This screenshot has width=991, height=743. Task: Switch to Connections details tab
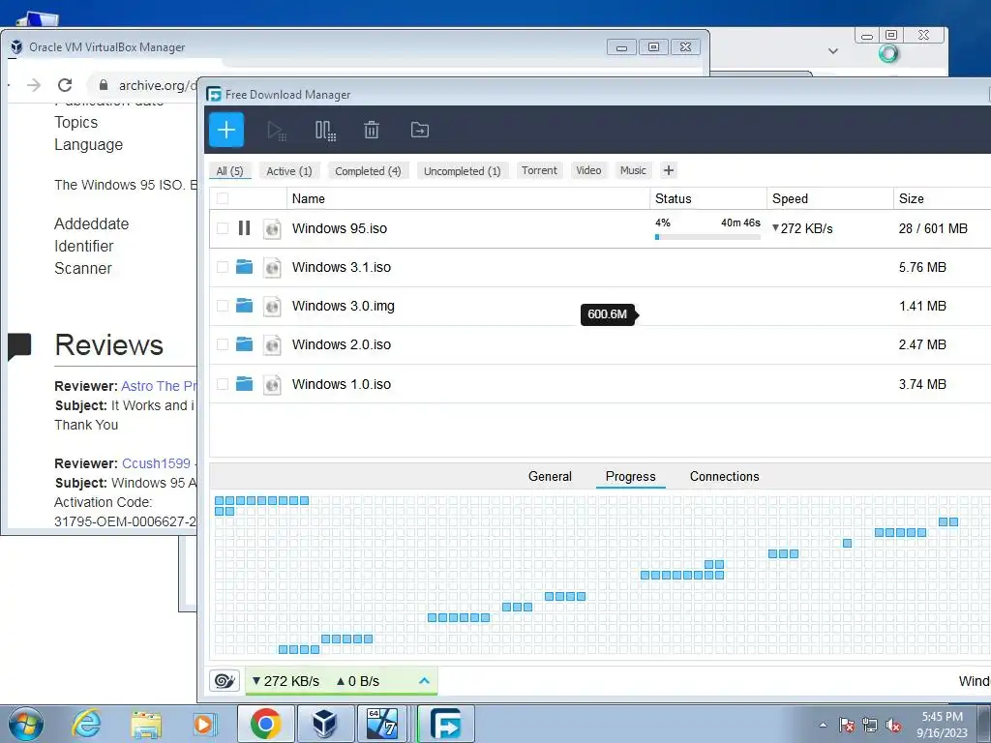point(724,476)
